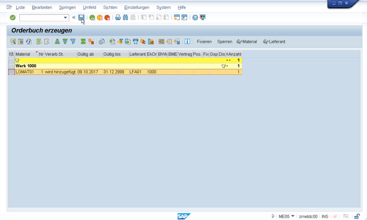Click the Sort descending icon

tap(65, 41)
